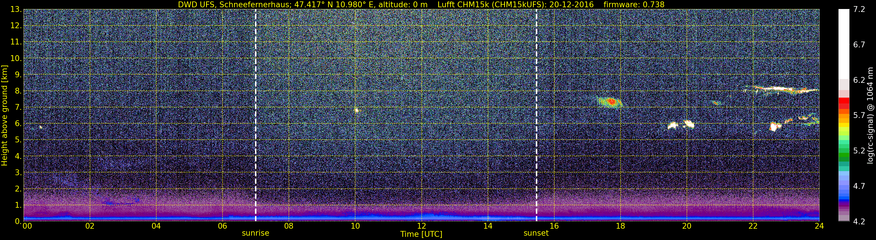Click the time-axis tick label '10'
This screenshot has height=240, width=876.
tap(355, 226)
